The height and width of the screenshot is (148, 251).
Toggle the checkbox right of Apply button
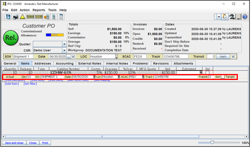pos(233,56)
